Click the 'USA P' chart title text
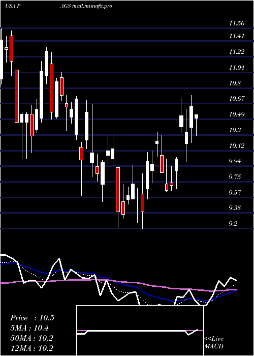Viewport: 254px width, 356px height. (13, 6)
